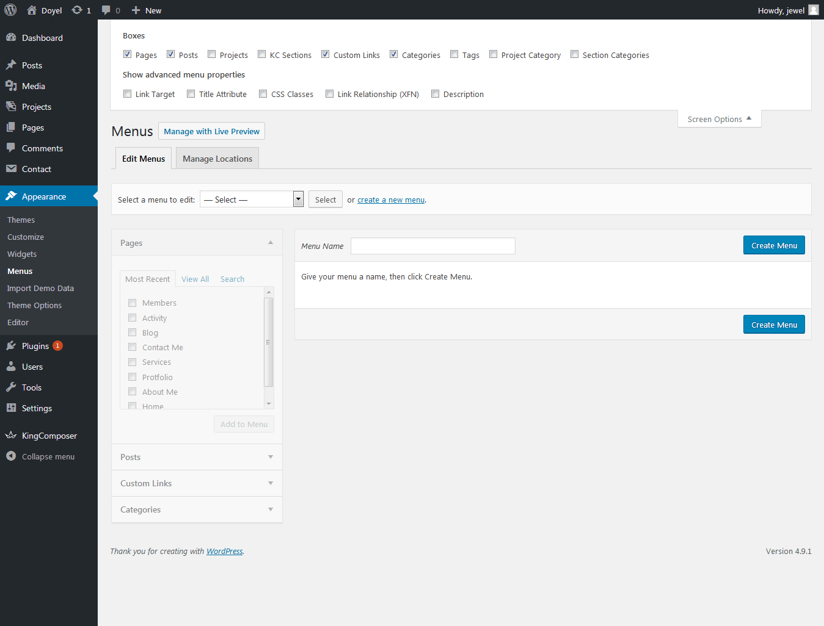Click the WordPress logo icon
The image size is (824, 626).
click(x=10, y=10)
